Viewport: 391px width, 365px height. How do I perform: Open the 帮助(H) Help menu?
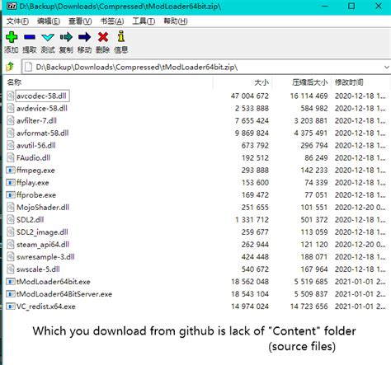[x=176, y=21]
